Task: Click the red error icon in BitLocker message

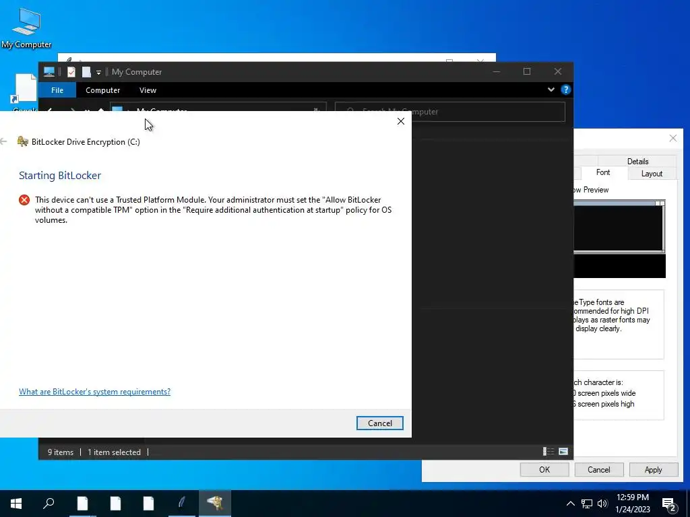Action: (x=24, y=200)
